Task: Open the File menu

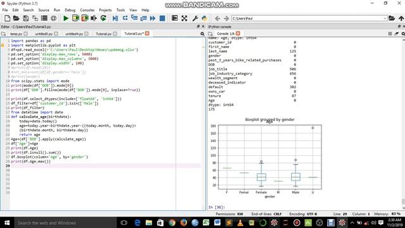Action: (x=5, y=10)
